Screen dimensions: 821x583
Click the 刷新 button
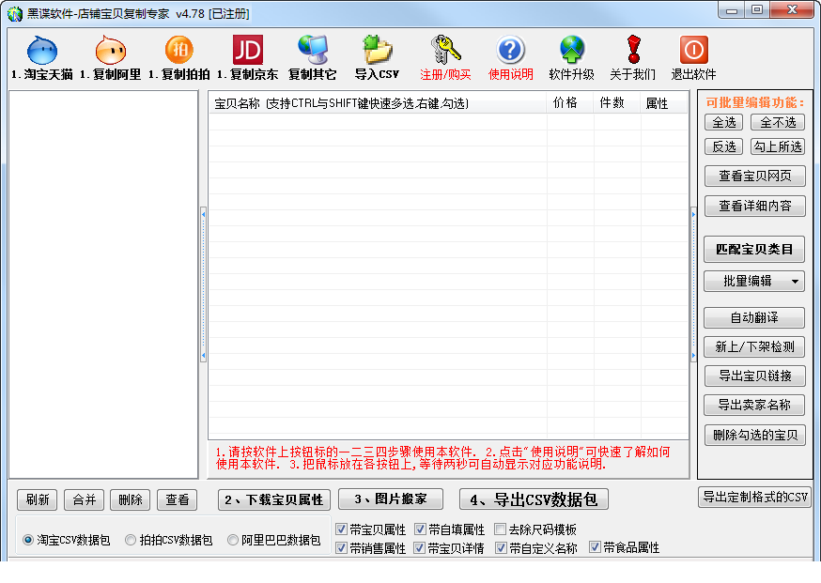coord(38,499)
